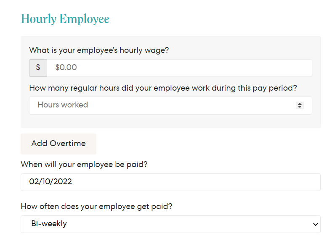The image size is (335, 246).
Task: Click the dollar sign prefix box
Action: [38, 68]
